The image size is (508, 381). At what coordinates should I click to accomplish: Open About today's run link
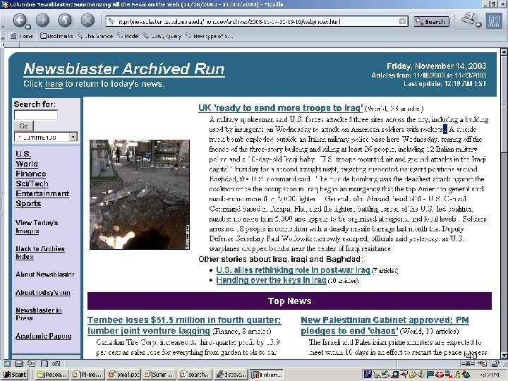coord(43,293)
